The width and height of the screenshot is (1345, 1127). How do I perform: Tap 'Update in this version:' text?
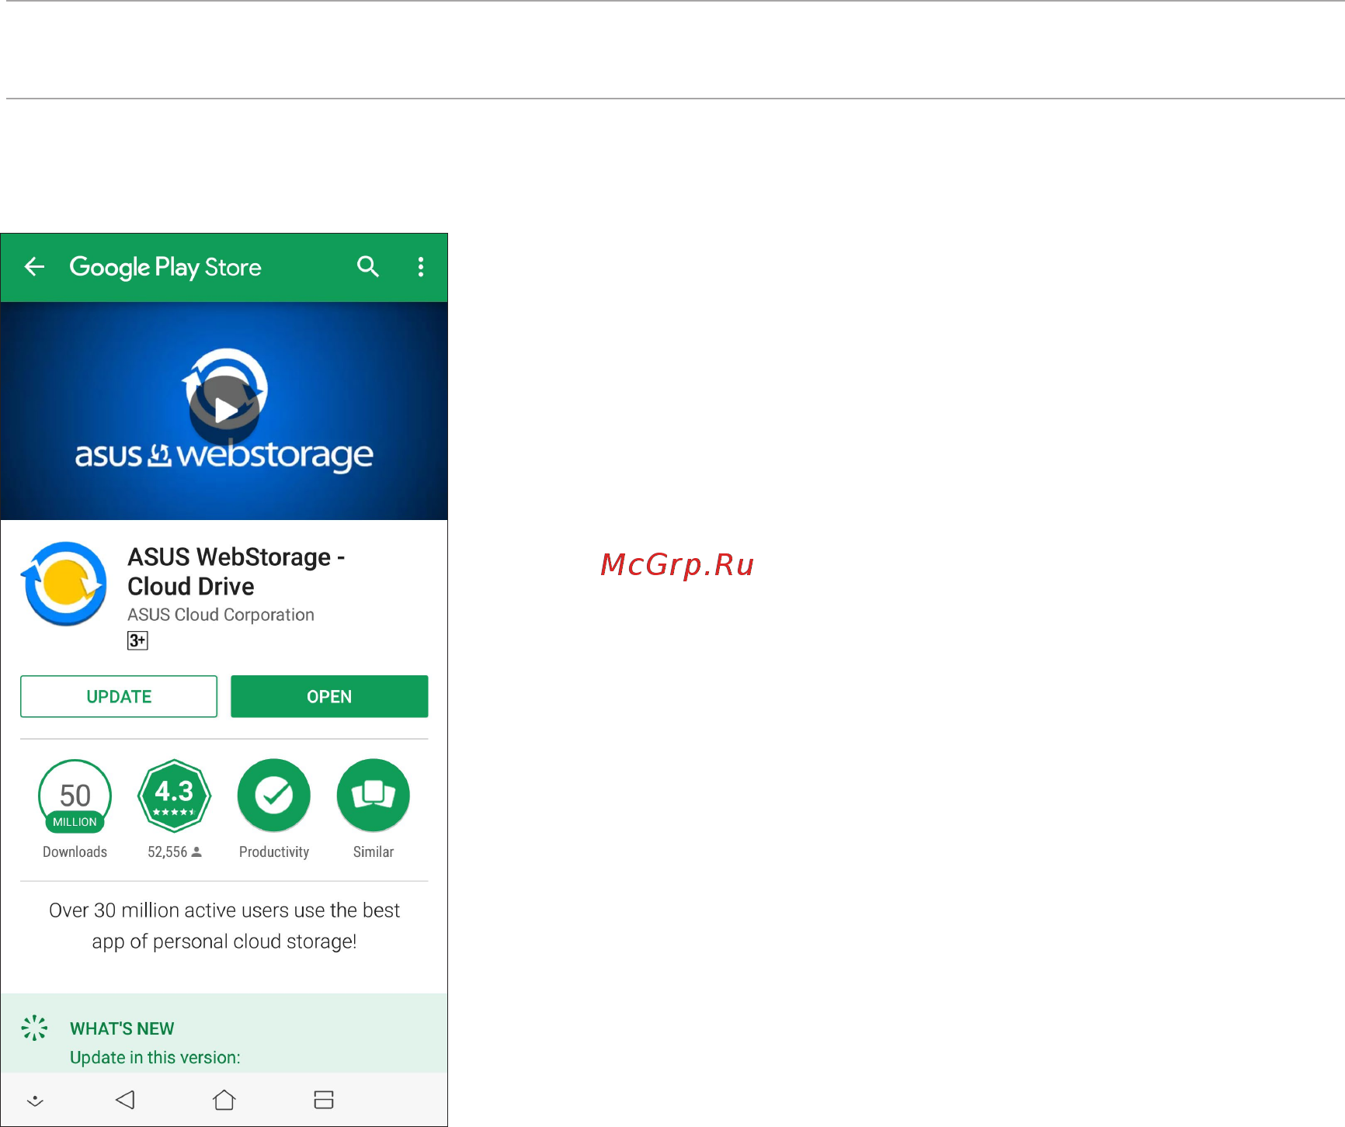pos(155,1057)
